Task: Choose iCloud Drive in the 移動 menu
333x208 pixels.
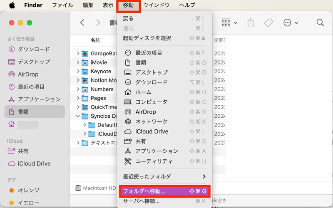Action: tap(164, 131)
